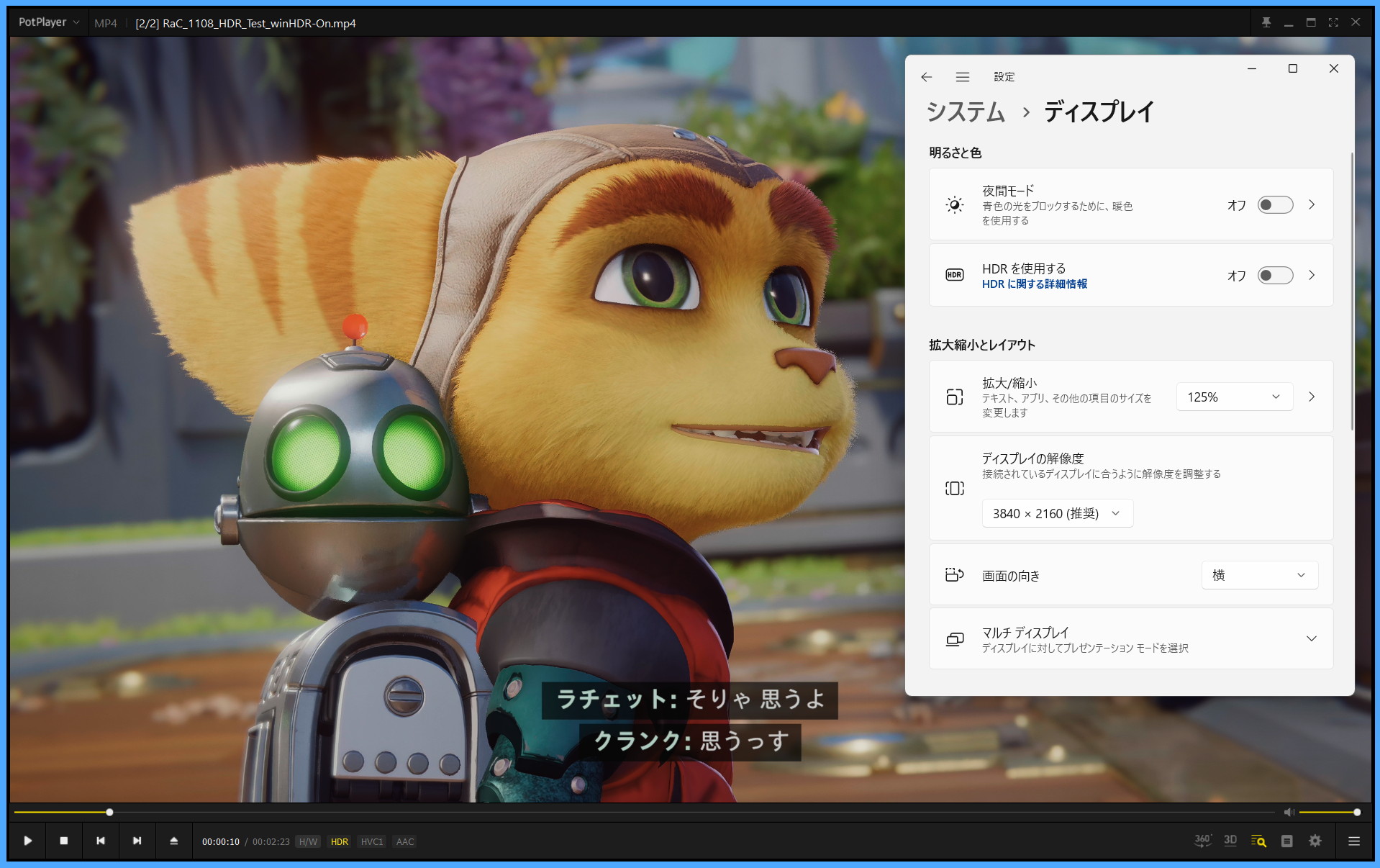This screenshot has height=868, width=1380.
Task: Click the HDR indicator badge in PotPlayer
Action: (340, 841)
